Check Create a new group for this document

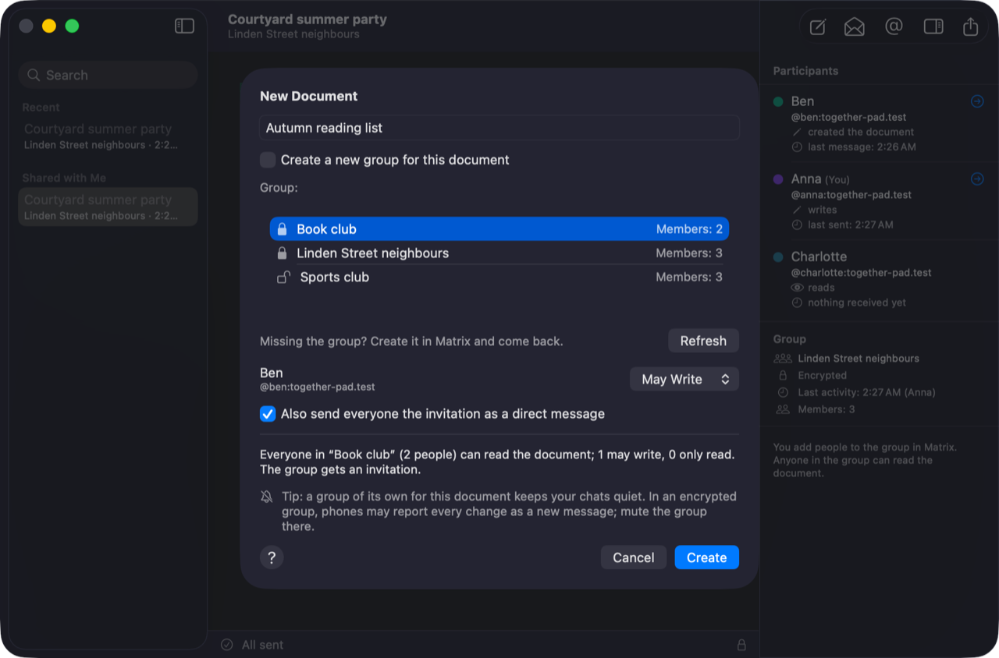[x=268, y=160]
